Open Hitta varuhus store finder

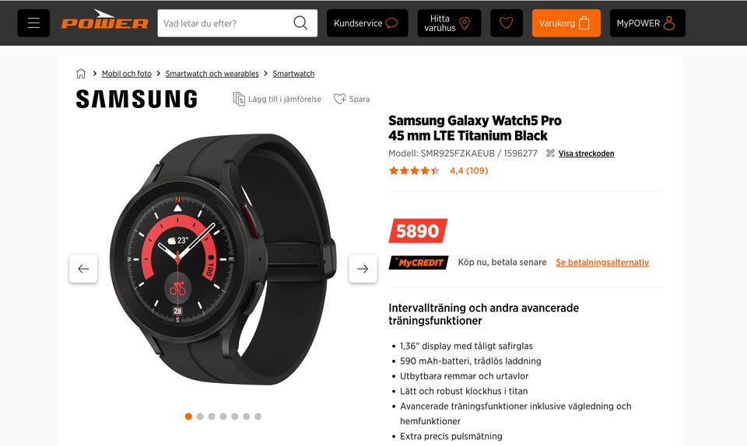(x=449, y=23)
